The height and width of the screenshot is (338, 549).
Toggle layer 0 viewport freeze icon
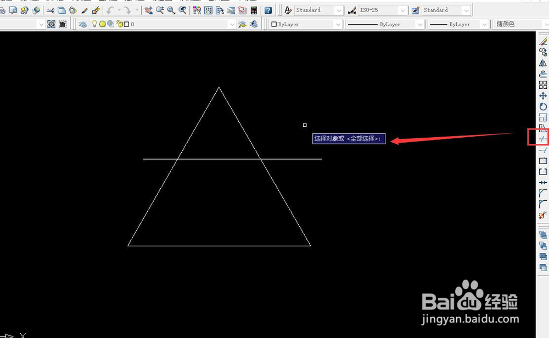tap(111, 24)
